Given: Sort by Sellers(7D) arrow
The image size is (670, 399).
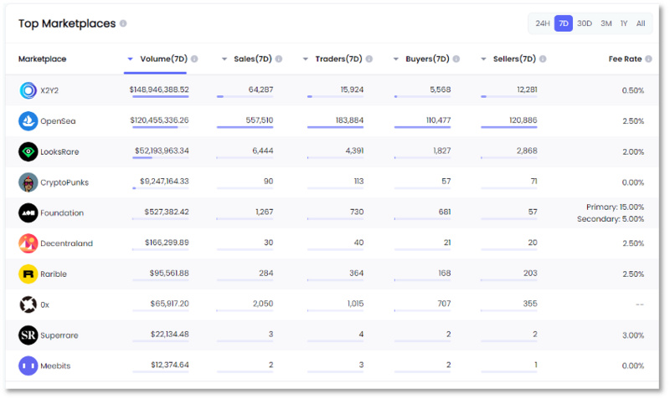Looking at the screenshot, I should pyautogui.click(x=484, y=59).
